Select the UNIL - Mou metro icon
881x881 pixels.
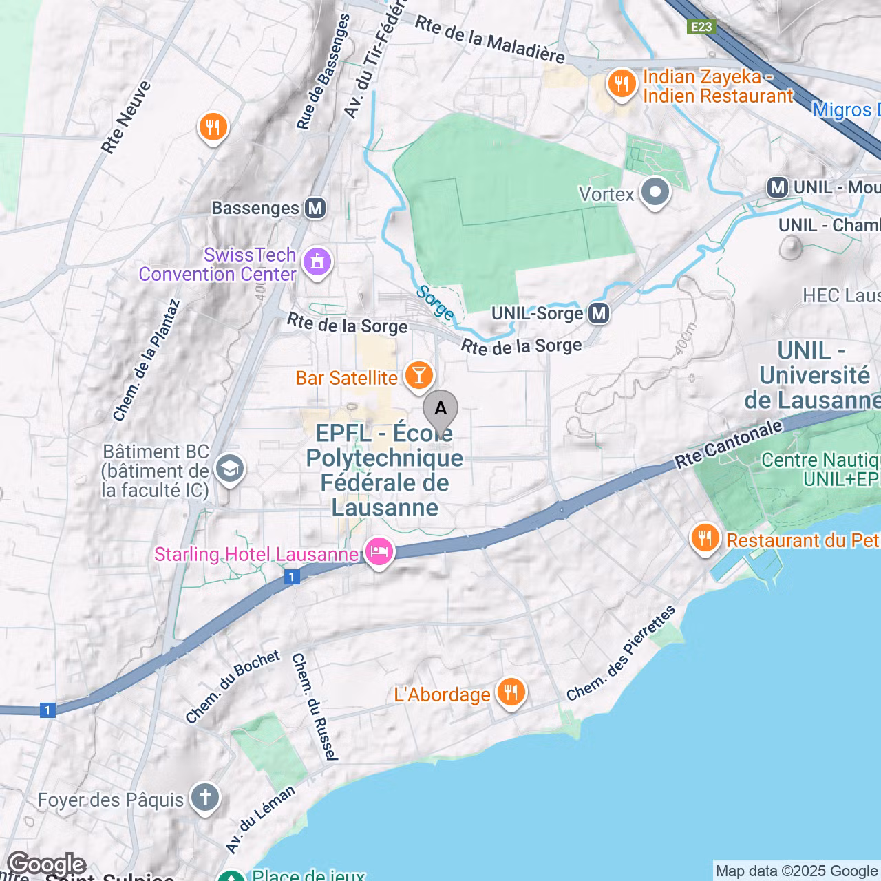778,187
